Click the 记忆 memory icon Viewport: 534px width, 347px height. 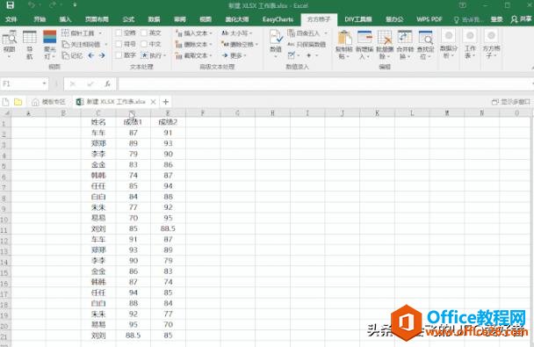[x=72, y=55]
